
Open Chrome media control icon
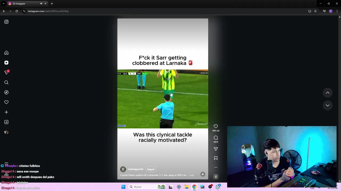click(x=324, y=11)
